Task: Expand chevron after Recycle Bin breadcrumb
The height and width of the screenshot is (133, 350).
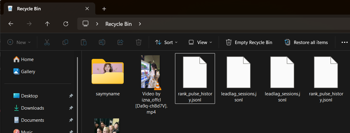Action: [140, 24]
